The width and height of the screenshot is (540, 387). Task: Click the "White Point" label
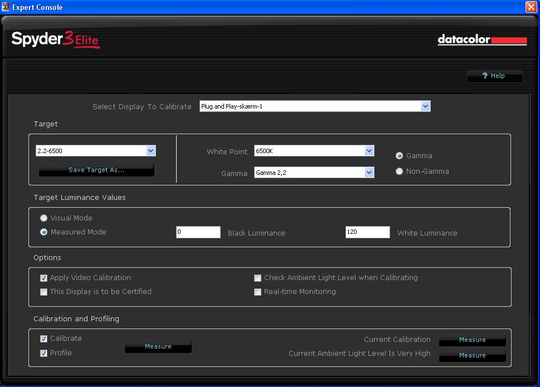tap(227, 151)
